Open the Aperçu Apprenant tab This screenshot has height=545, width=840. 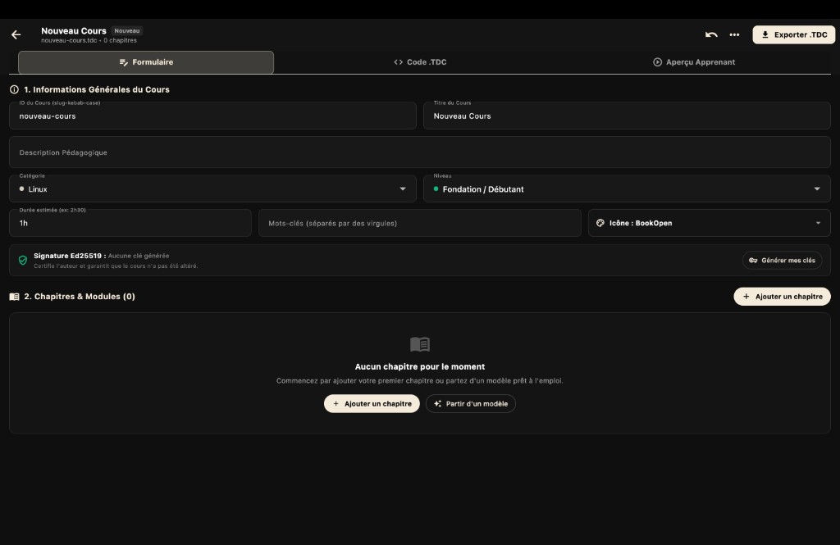point(694,62)
